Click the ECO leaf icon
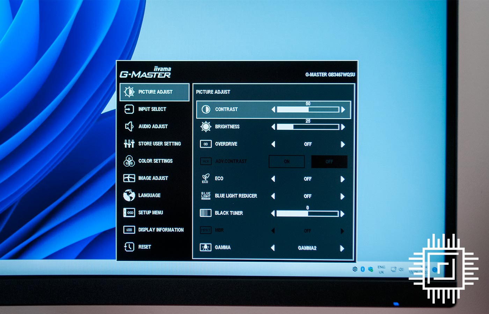This screenshot has height=314, width=489. (205, 178)
